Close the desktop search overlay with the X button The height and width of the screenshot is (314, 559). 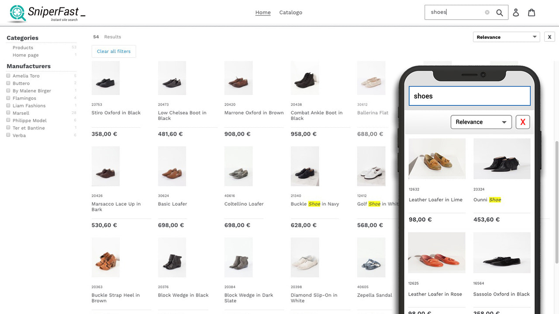click(549, 37)
